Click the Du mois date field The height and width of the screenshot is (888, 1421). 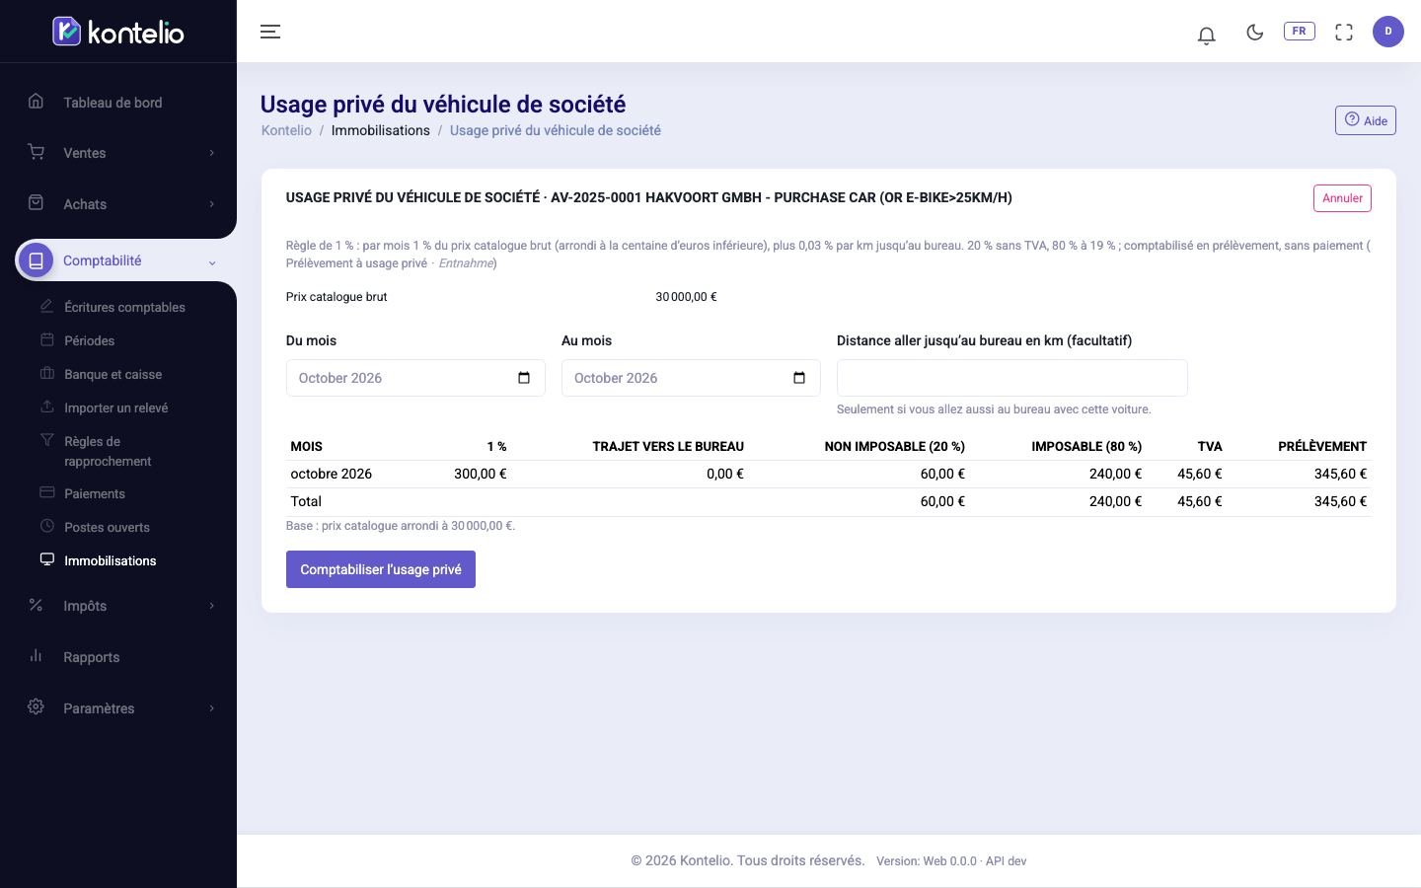coord(415,378)
